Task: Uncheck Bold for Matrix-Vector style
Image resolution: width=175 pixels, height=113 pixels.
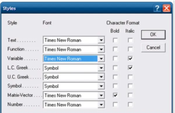Action: (115, 95)
